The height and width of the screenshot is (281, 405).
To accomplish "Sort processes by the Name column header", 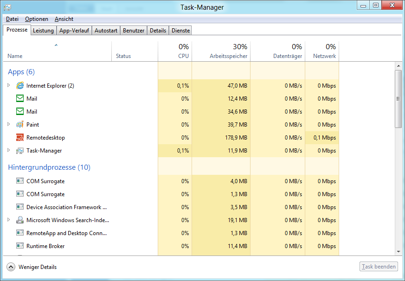I will pyautogui.click(x=58, y=51).
